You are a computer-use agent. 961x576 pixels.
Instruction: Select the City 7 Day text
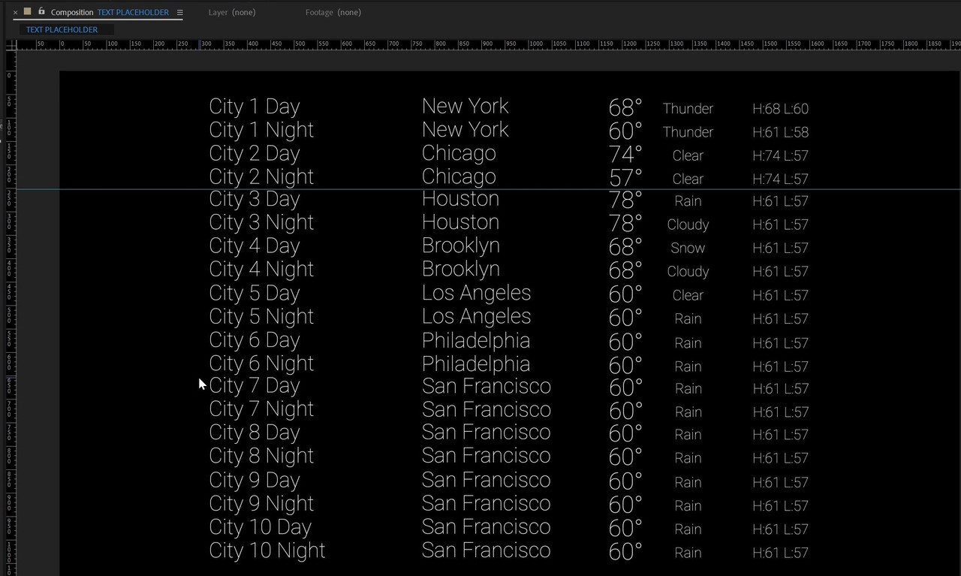(x=255, y=386)
